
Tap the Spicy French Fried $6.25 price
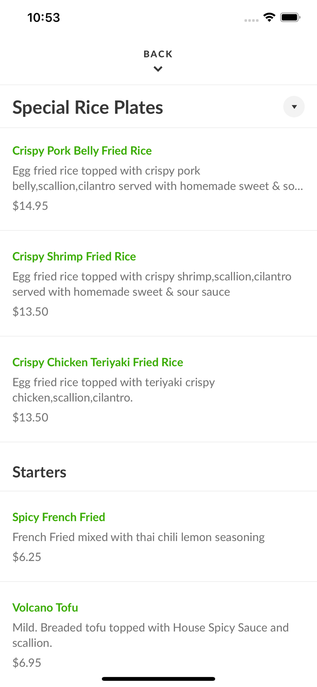pos(27,557)
